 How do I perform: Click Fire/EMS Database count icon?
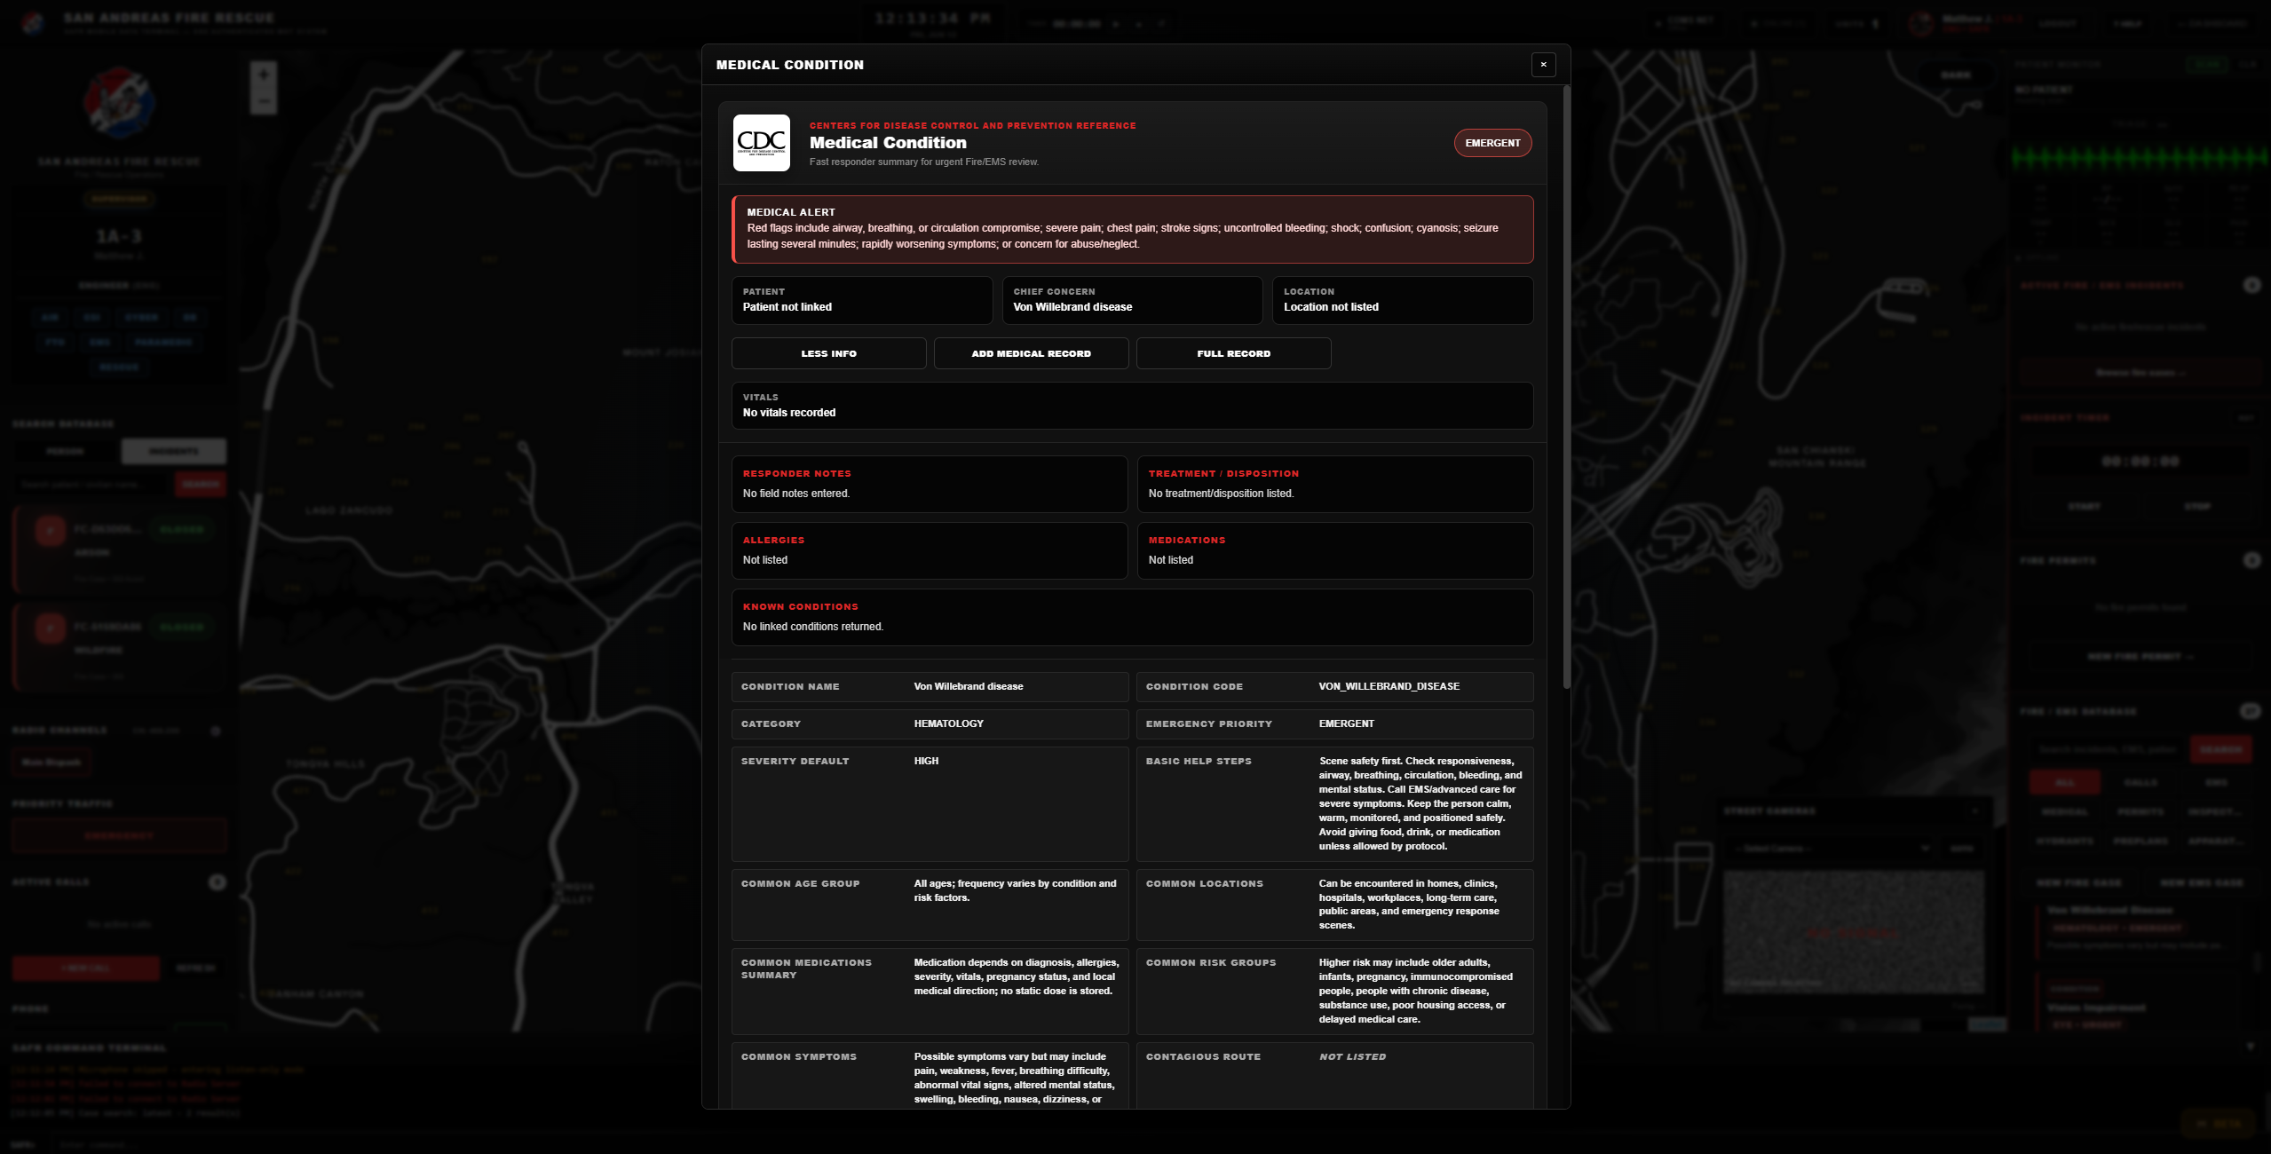pos(2250,712)
